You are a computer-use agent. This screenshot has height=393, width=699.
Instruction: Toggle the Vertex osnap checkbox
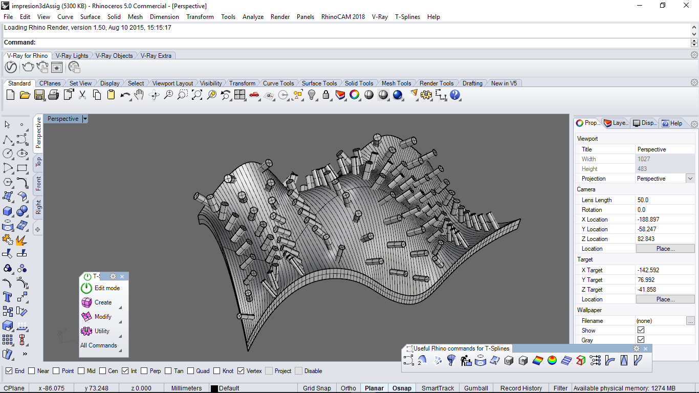pos(241,371)
